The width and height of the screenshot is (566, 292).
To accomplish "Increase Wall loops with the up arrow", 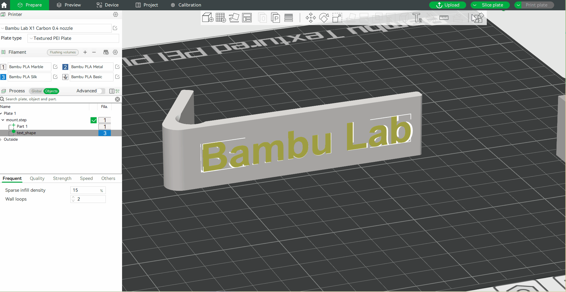I will click(x=73, y=197).
